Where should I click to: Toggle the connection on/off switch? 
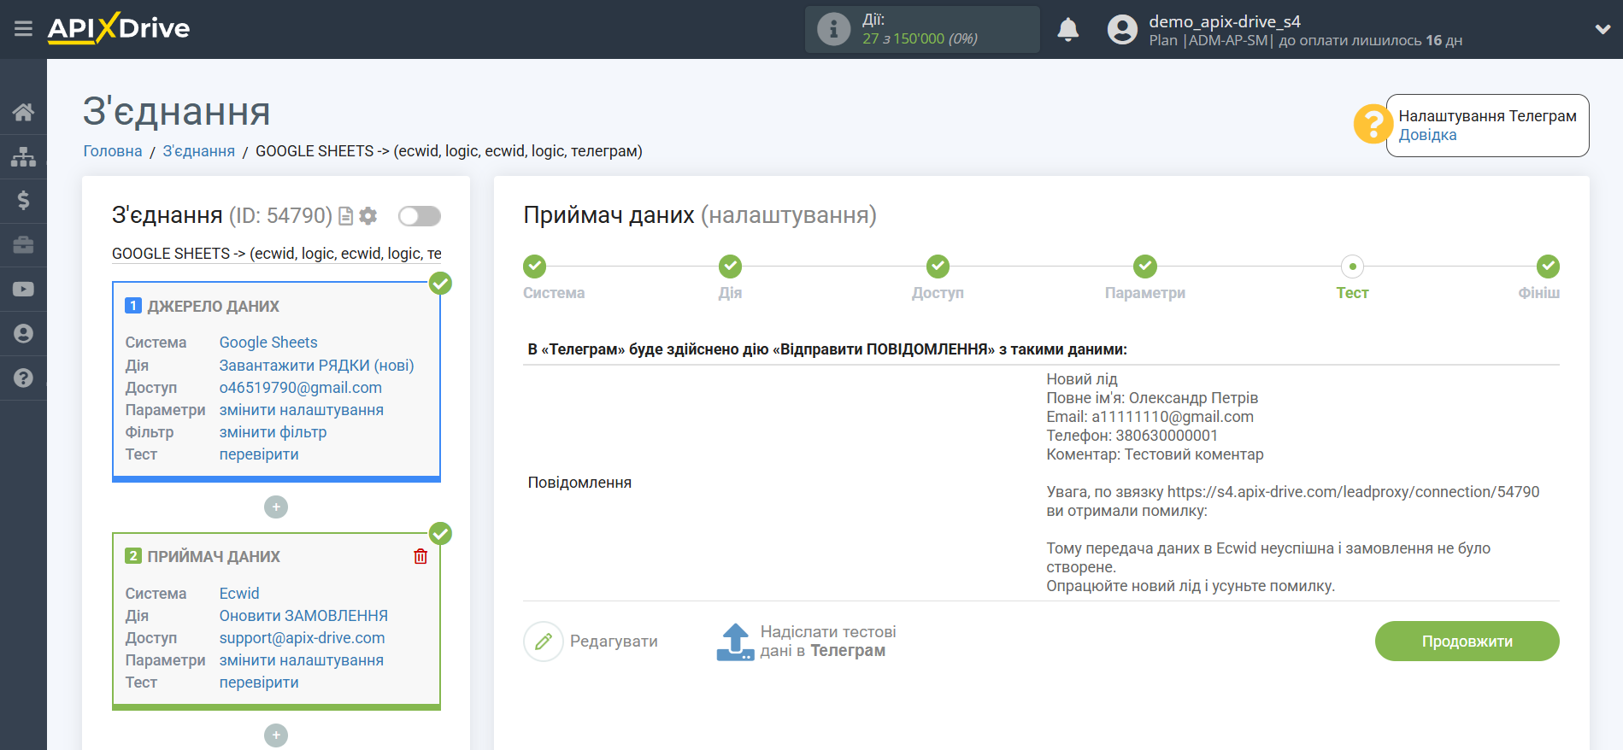coord(420,216)
